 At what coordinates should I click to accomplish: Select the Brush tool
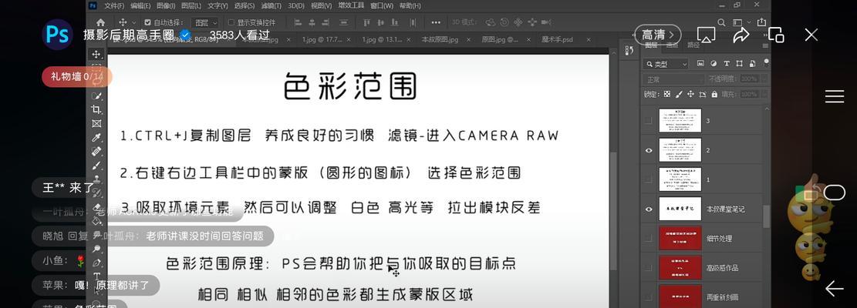tap(96, 165)
